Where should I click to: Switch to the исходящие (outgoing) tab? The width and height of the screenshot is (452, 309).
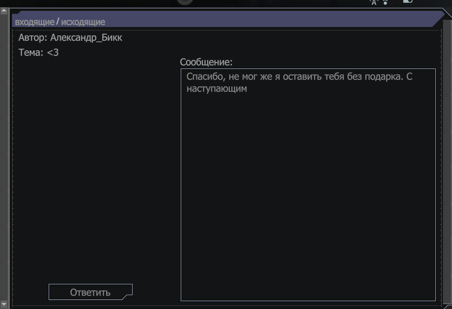pos(83,22)
